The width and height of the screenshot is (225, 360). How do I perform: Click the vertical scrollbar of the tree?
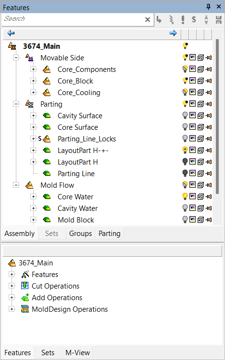(217, 117)
